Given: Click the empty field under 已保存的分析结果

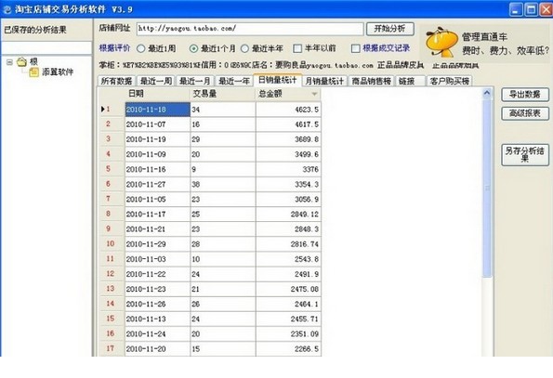Looking at the screenshot, I should (46, 47).
